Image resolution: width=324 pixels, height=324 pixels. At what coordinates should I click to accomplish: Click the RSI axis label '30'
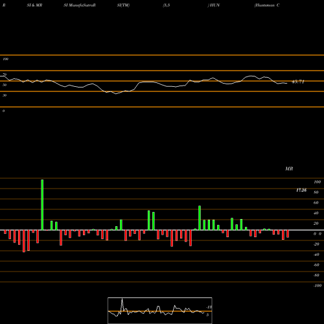(5, 95)
